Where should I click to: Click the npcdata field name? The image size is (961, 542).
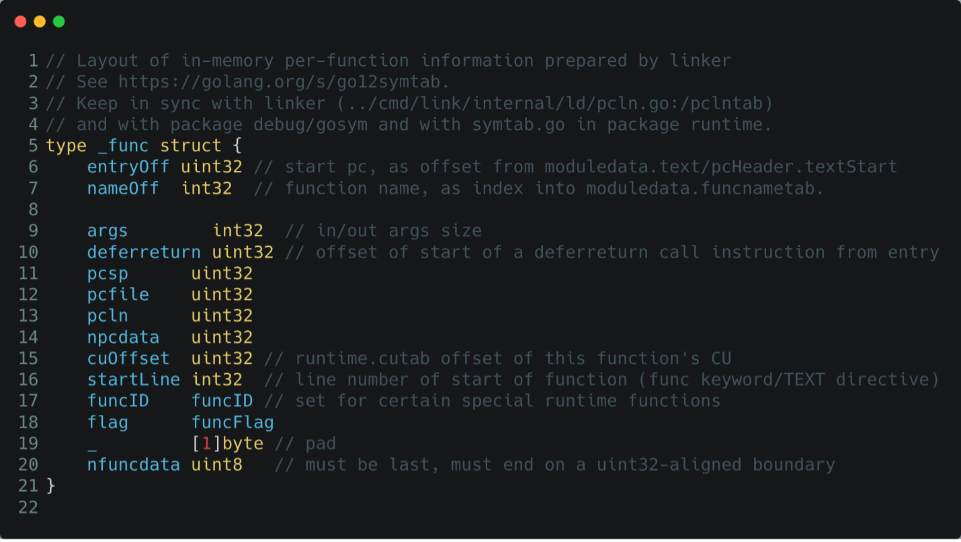tap(123, 337)
